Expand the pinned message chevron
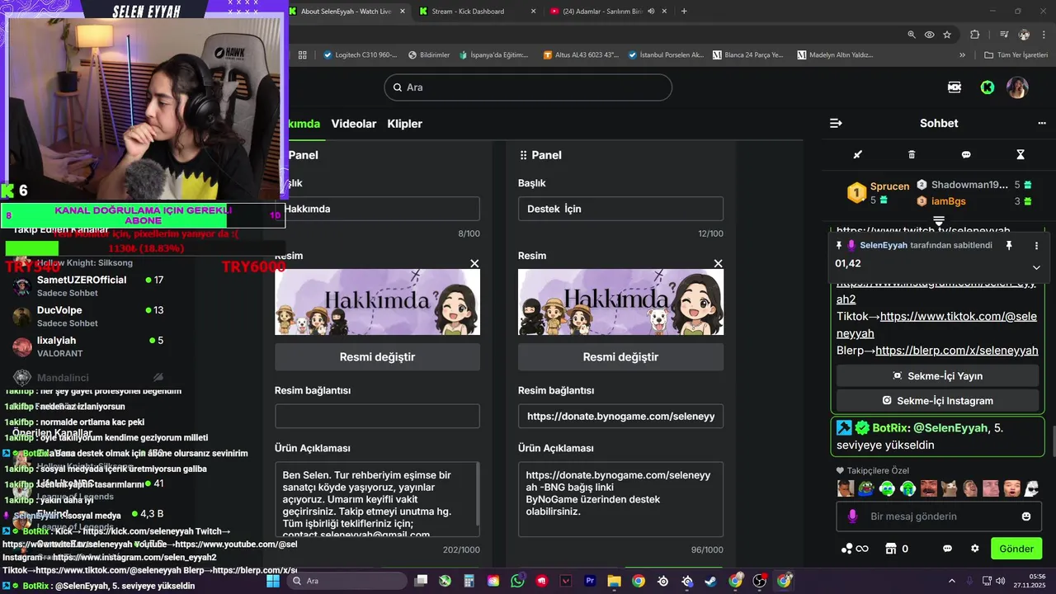 click(x=1036, y=267)
